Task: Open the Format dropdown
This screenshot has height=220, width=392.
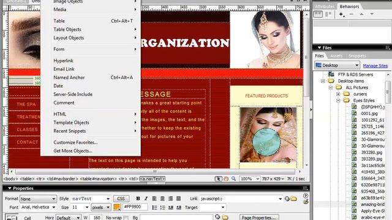Action: [38, 199]
